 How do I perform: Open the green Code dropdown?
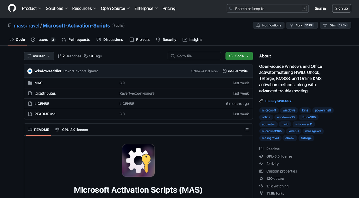click(239, 56)
